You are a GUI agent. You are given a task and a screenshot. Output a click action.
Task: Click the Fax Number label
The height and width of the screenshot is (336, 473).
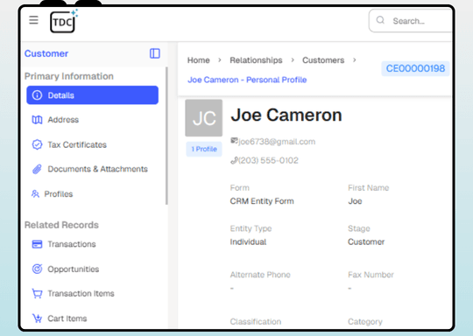[x=371, y=275]
